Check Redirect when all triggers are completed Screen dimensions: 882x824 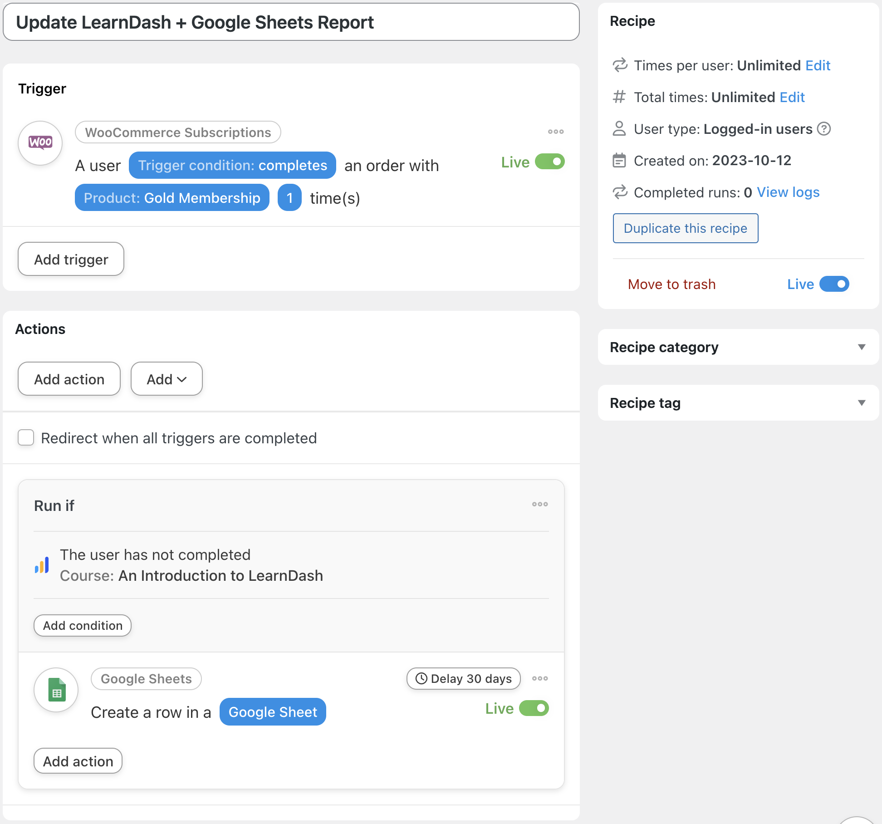26,438
